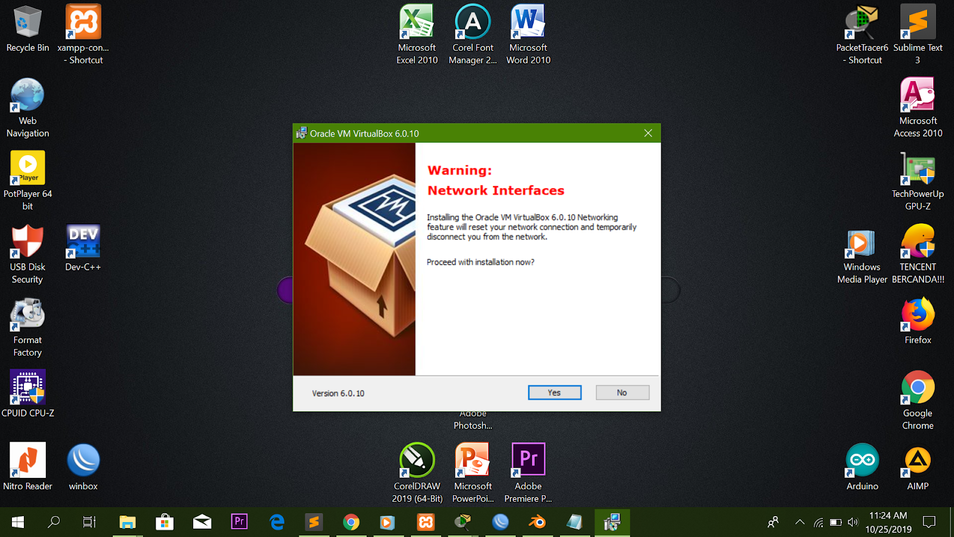The width and height of the screenshot is (954, 537).
Task: Select the Firefox desktop icon
Action: pos(918,321)
